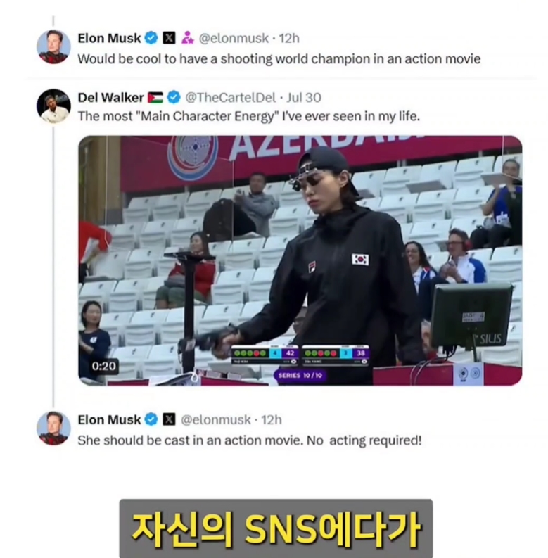The image size is (548, 558).
Task: Open @elonmusk handle on top tweet
Action: pyautogui.click(x=234, y=38)
